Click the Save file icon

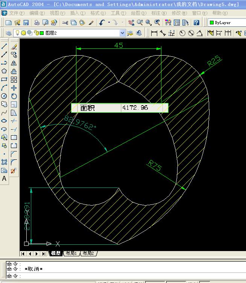[x=26, y=23]
